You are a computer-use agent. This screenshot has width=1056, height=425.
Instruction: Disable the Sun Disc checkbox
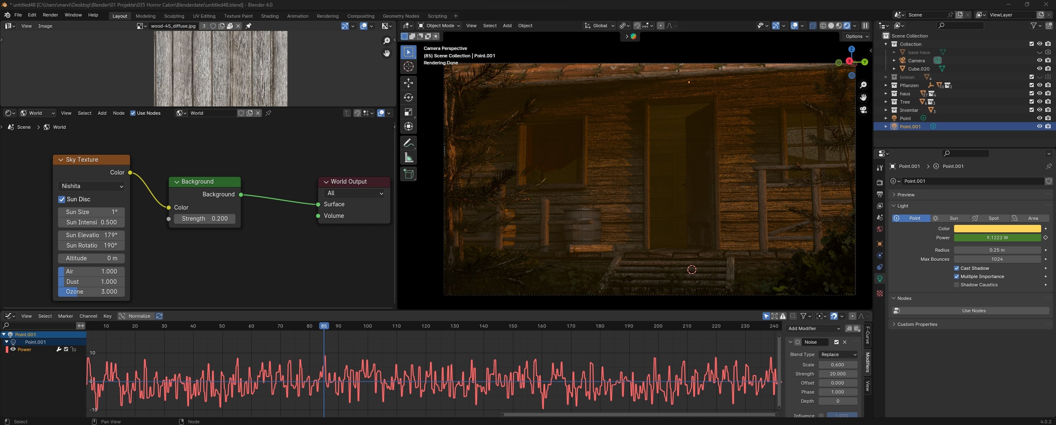click(x=62, y=199)
